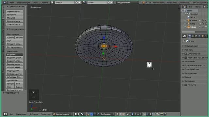Enable the Размытие при движении checkbox
This screenshot has height=117, width=209.
(186, 58)
